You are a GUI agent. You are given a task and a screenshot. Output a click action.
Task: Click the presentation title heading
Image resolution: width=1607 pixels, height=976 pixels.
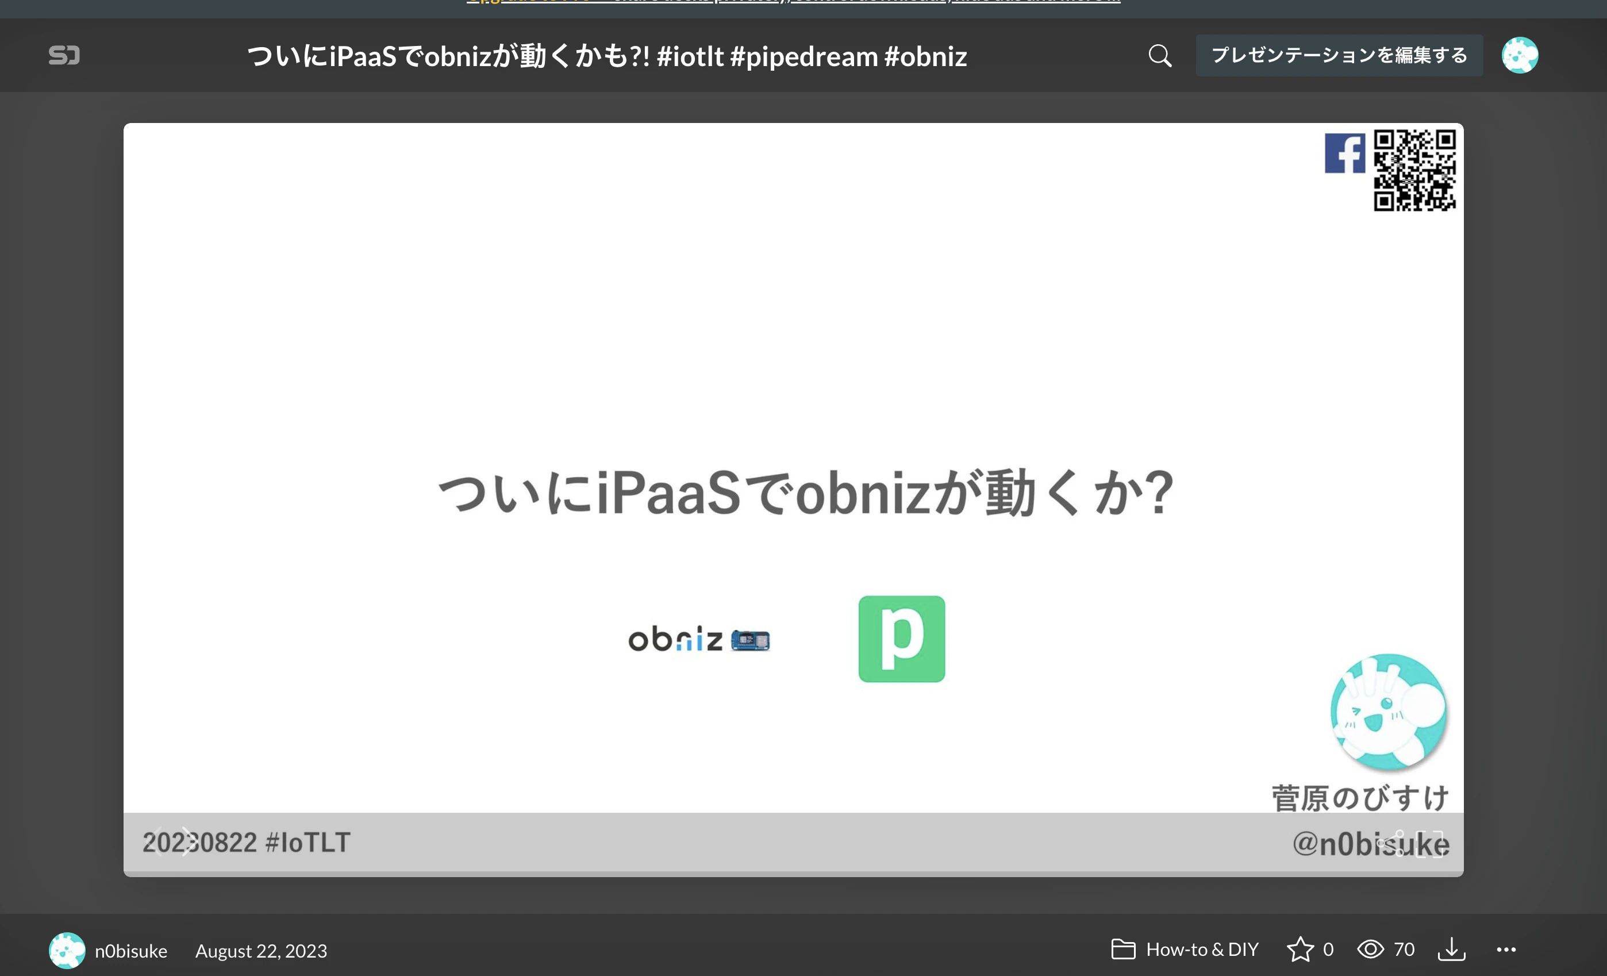[606, 56]
